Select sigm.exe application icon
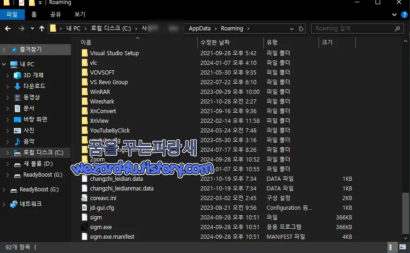This screenshot has height=253, width=410. tap(84, 227)
